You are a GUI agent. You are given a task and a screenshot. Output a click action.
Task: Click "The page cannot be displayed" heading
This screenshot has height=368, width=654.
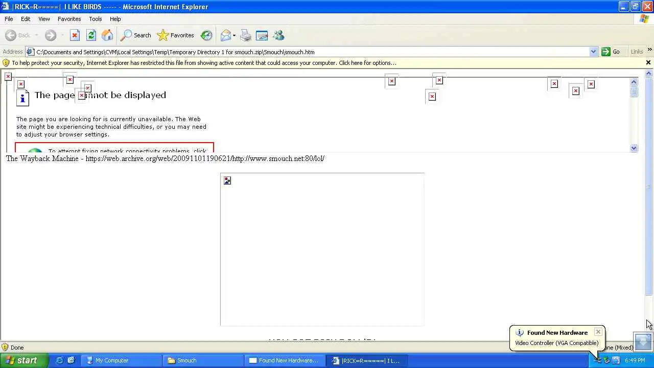point(100,95)
